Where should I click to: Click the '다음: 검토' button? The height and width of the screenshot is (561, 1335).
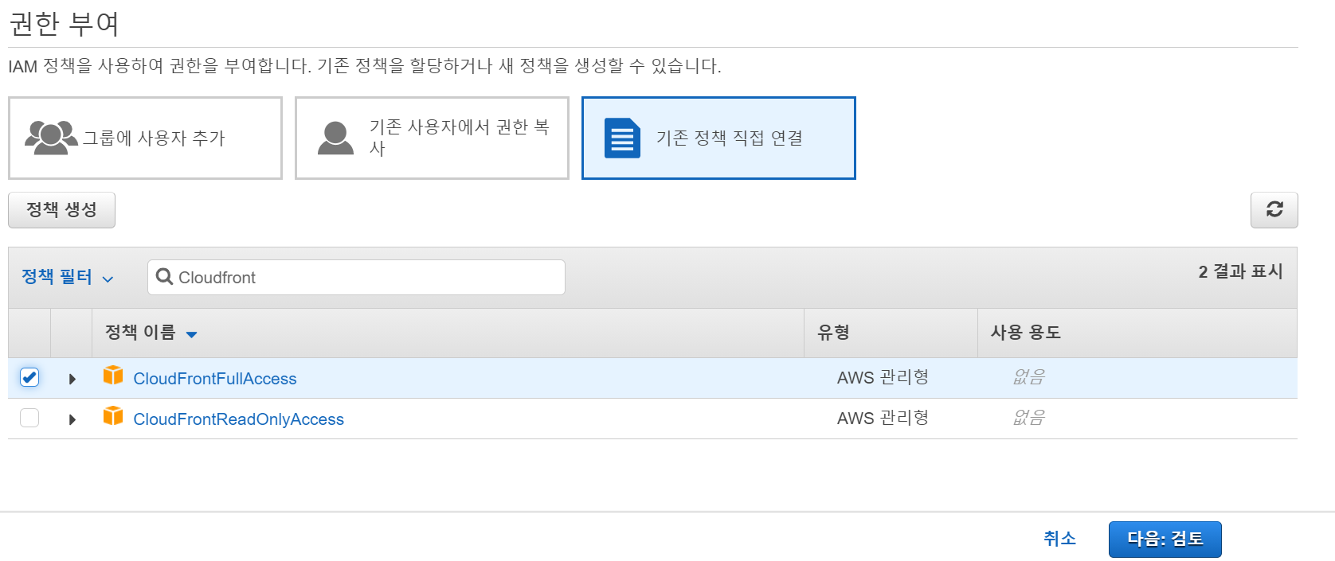[x=1165, y=539]
